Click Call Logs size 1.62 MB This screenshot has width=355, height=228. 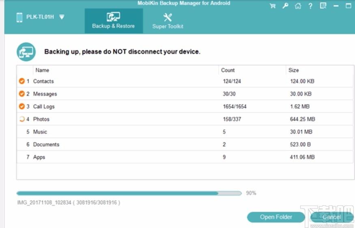coord(300,107)
